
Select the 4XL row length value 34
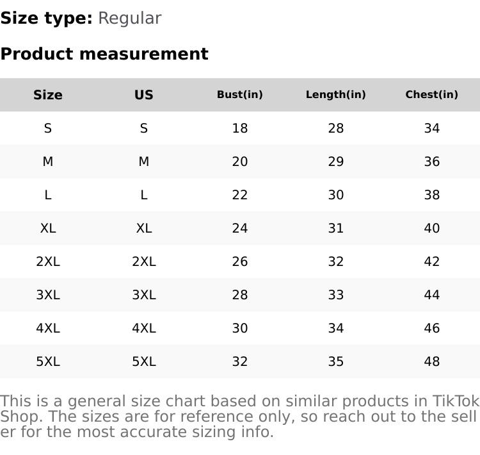336,328
